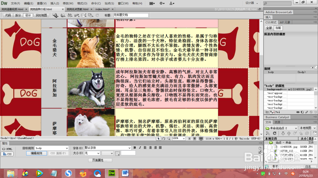Open the size dropdown showing 无

tap(92, 153)
